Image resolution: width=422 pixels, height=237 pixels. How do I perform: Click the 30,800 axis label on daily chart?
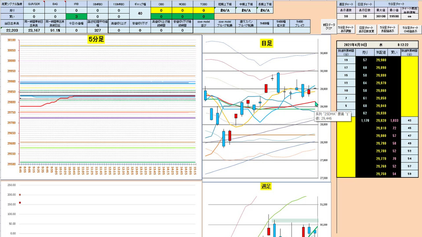click(324, 53)
